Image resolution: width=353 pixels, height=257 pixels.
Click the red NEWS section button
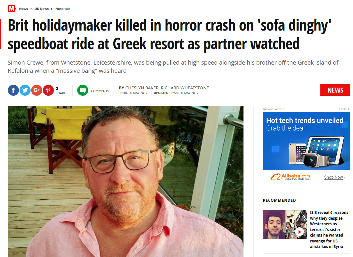click(335, 90)
